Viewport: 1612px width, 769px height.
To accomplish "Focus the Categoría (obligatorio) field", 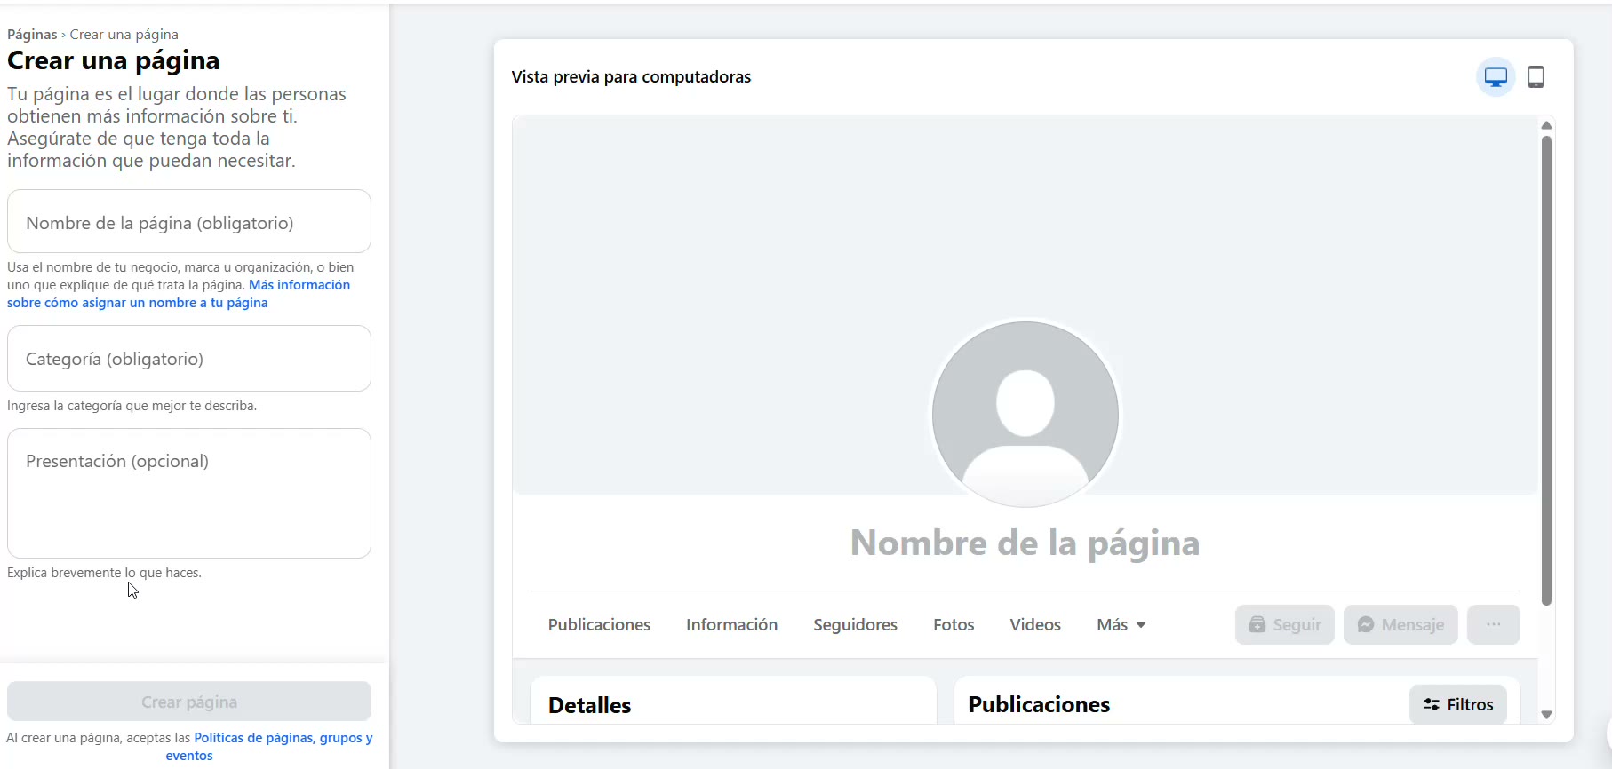I will click(x=189, y=359).
